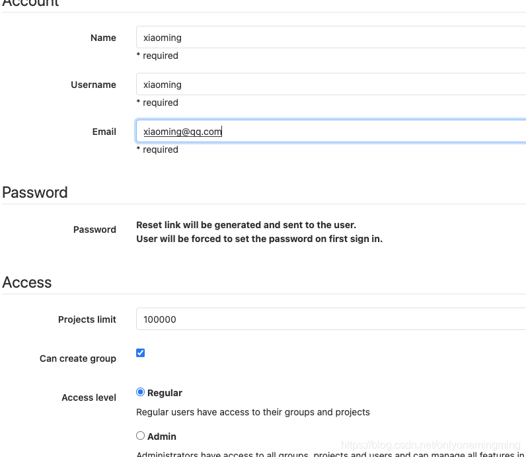Click the 'Access' section heading
Image resolution: width=526 pixels, height=457 pixels.
point(27,282)
